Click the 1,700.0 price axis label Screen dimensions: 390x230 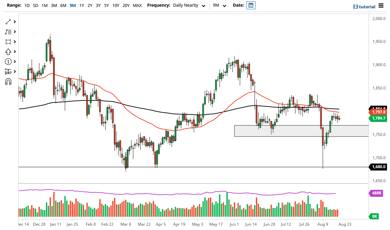(379, 158)
